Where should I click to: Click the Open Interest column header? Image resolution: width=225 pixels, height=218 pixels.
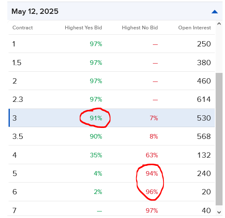click(194, 28)
